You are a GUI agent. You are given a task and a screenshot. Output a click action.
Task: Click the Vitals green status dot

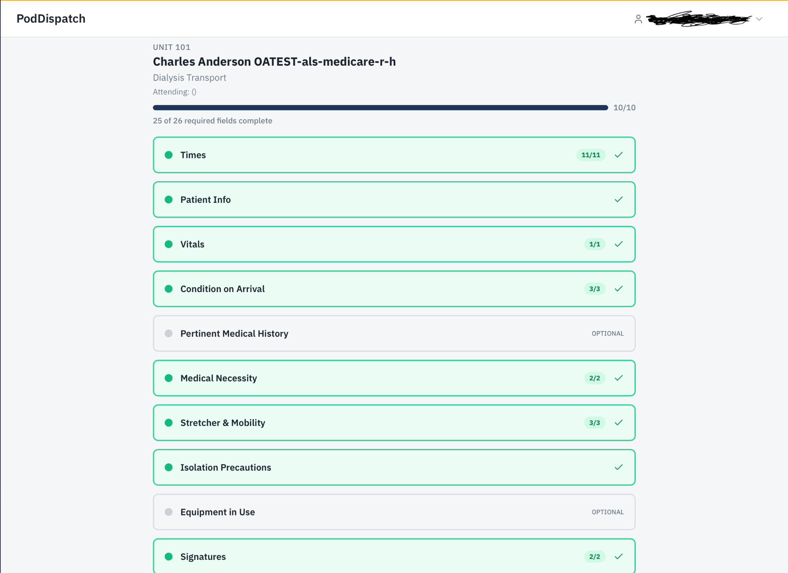click(x=169, y=244)
